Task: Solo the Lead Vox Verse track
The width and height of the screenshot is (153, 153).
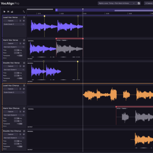Action: [x=20, y=21]
